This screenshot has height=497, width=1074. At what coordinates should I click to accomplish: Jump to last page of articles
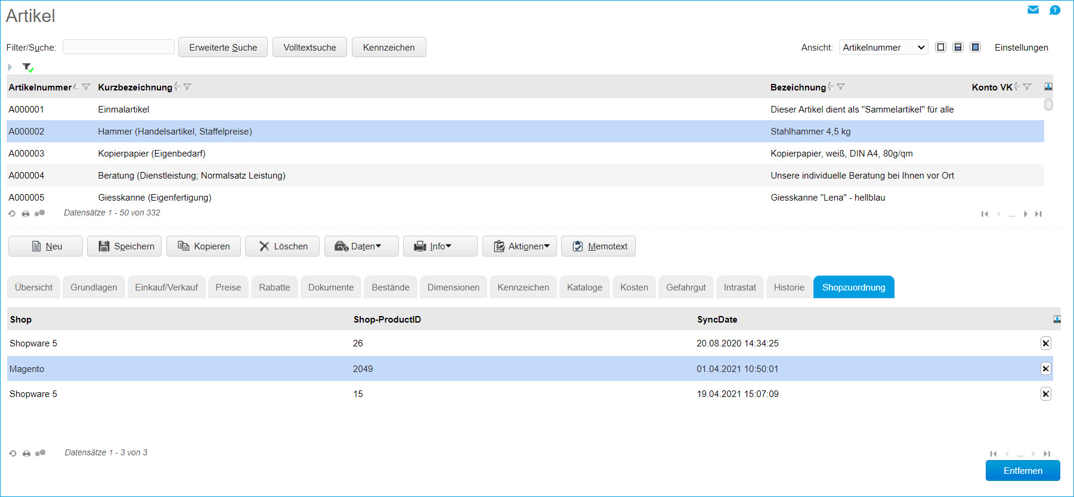(x=1038, y=214)
